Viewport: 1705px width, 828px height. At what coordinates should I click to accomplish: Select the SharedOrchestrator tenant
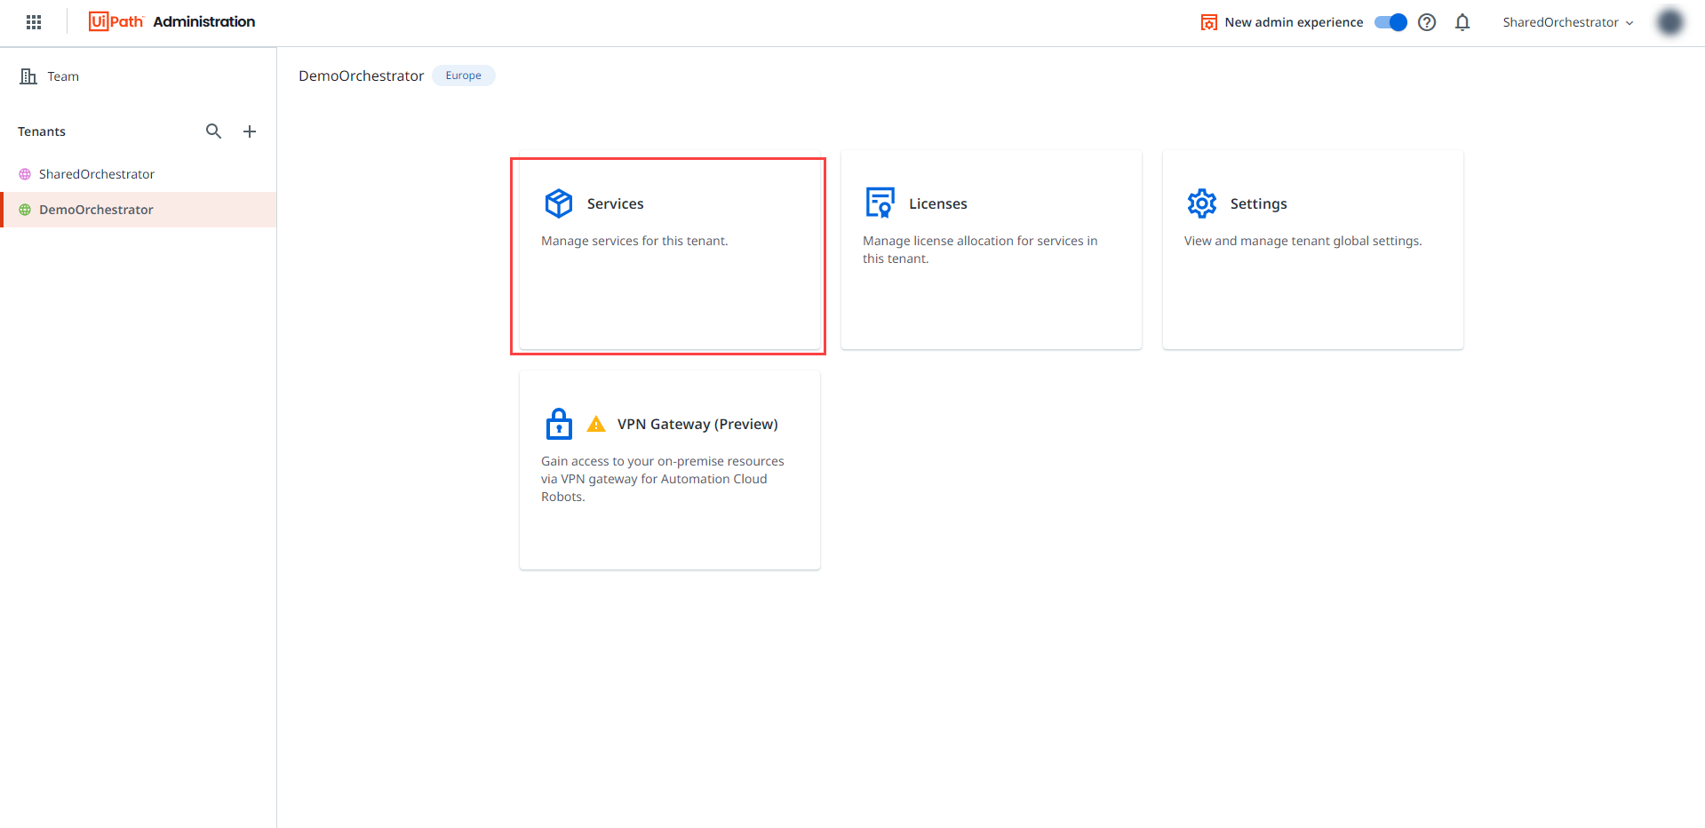click(x=138, y=174)
